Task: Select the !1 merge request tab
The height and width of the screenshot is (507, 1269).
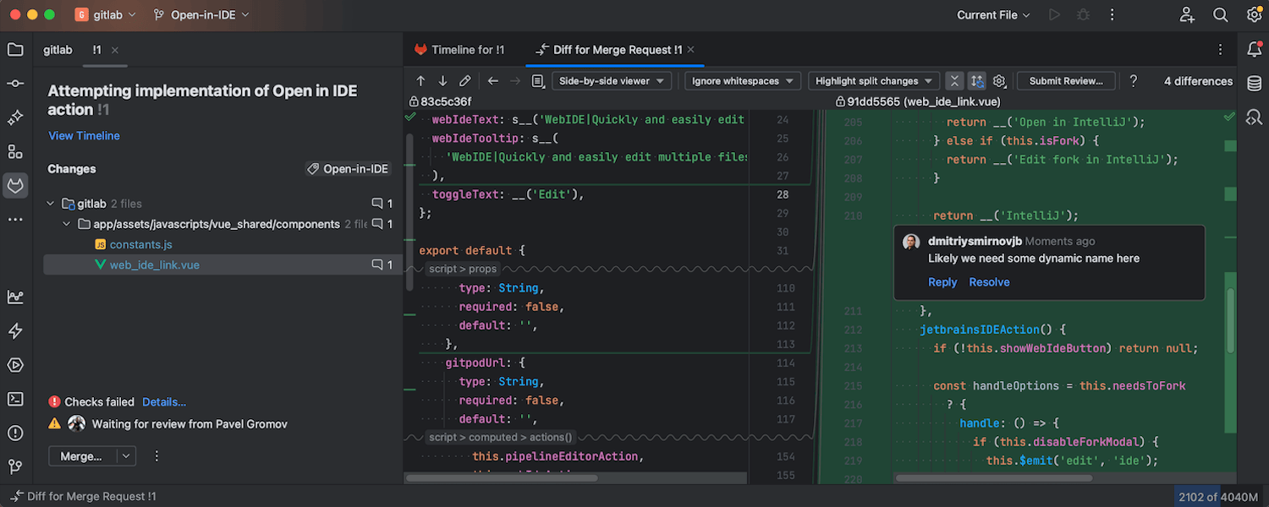Action: (x=97, y=50)
